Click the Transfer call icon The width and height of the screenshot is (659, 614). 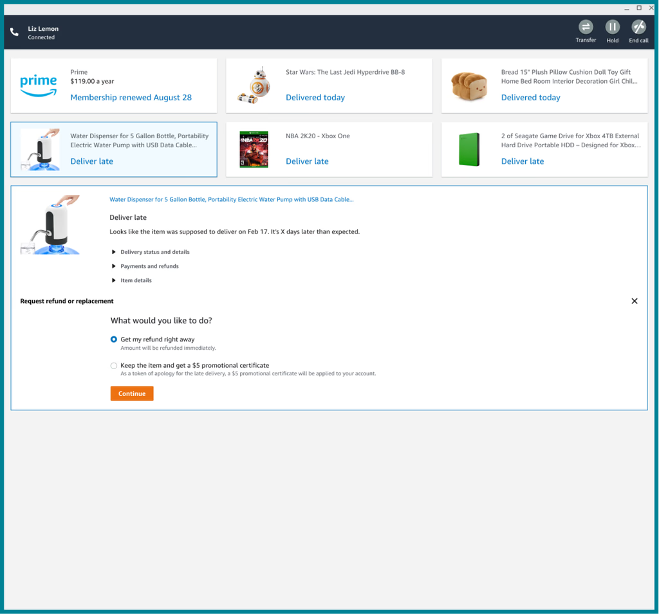coord(586,27)
